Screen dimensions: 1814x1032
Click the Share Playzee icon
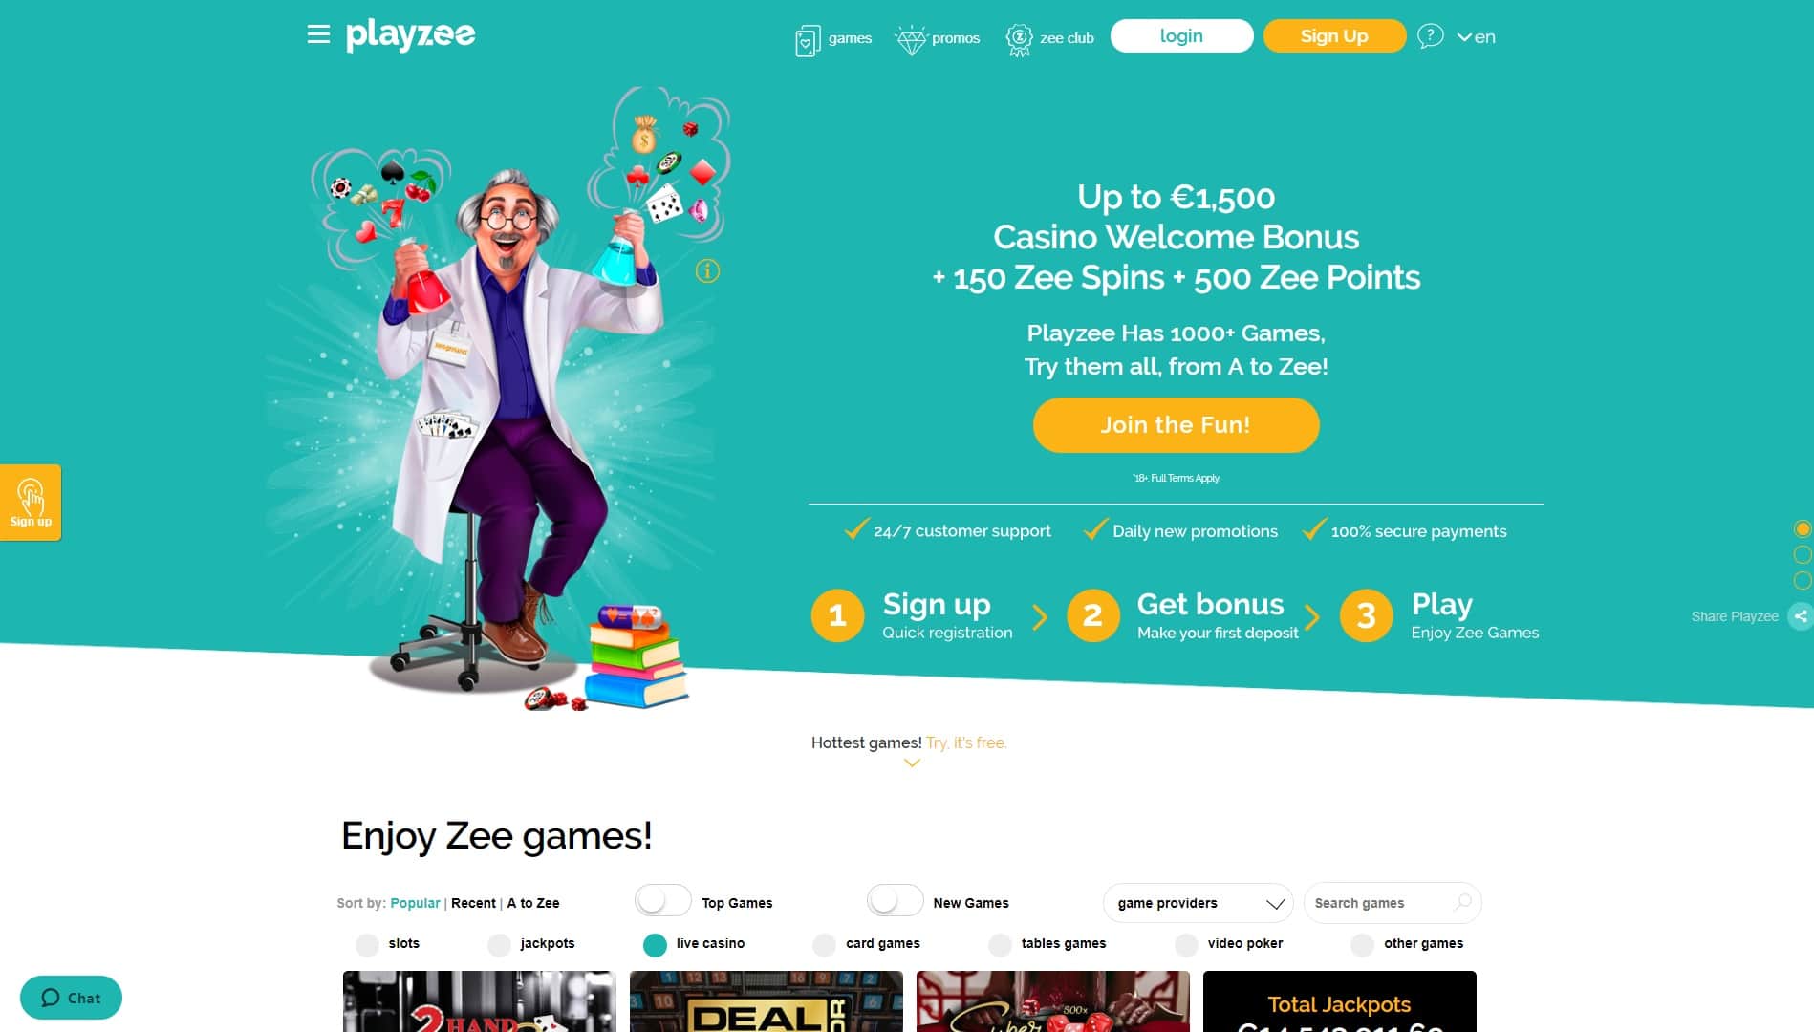(1801, 616)
